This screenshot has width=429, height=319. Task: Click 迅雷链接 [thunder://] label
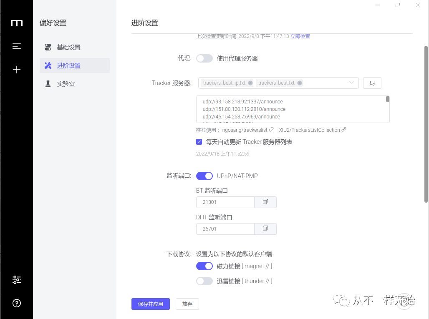(x=244, y=281)
